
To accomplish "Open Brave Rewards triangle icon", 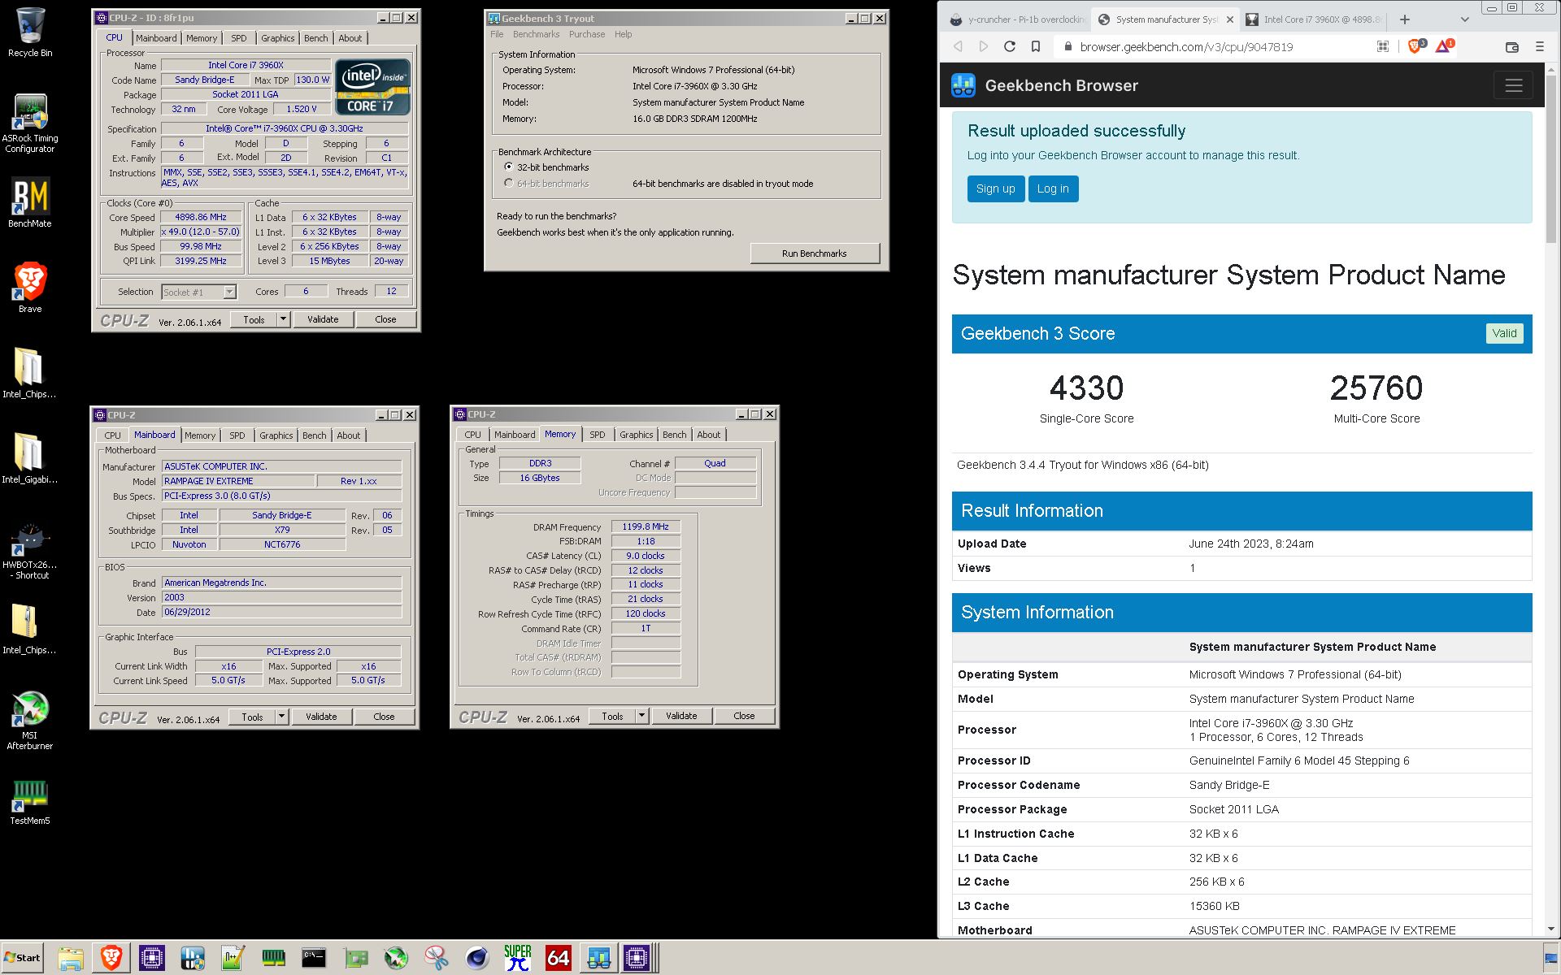I will [x=1444, y=47].
